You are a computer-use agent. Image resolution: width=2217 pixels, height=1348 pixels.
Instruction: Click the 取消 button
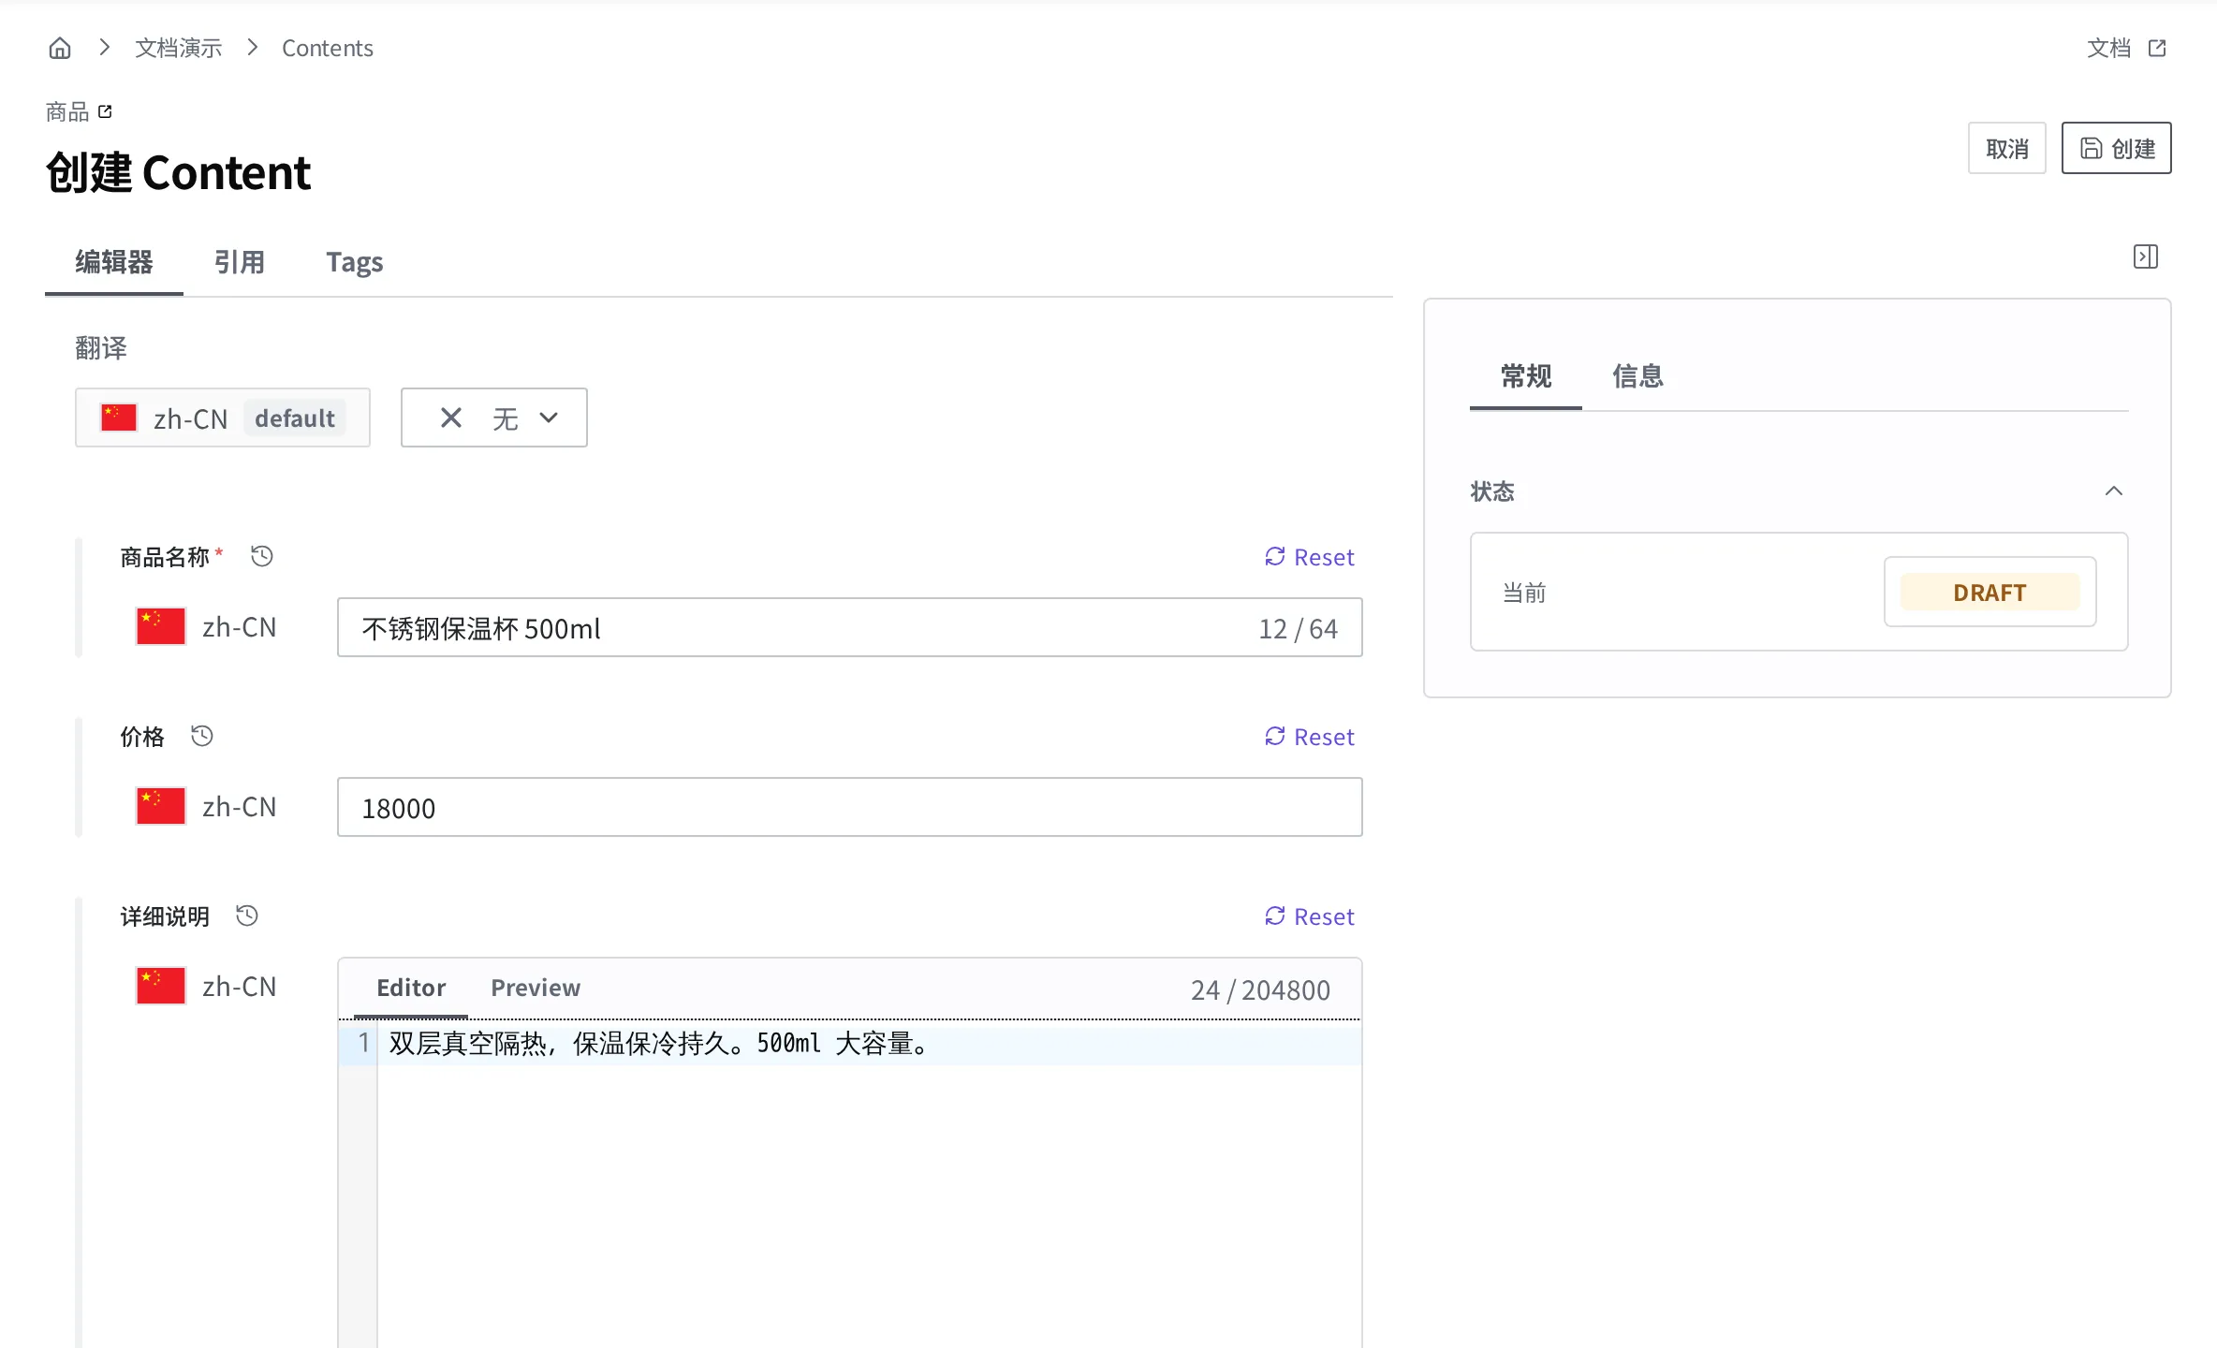(2006, 148)
